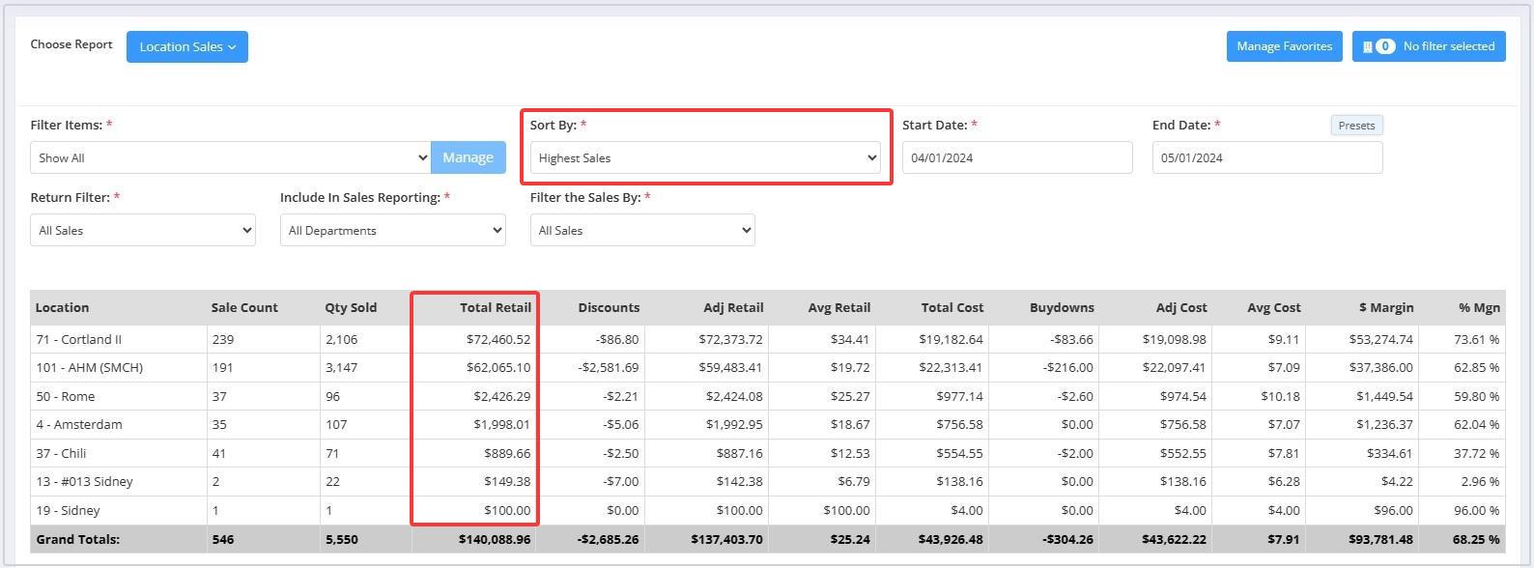Open the Include In Sales Reporting dropdown
This screenshot has height=568, width=1534.
(393, 230)
